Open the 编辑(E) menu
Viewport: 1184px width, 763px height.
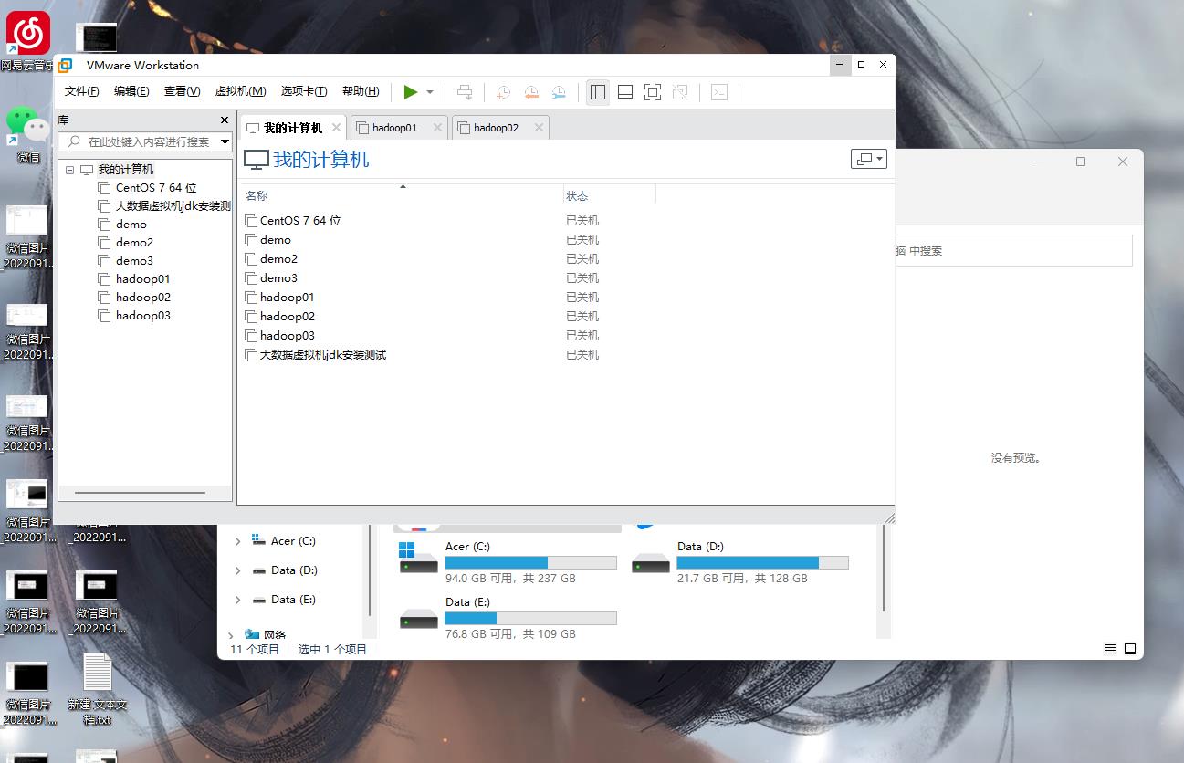pos(131,91)
